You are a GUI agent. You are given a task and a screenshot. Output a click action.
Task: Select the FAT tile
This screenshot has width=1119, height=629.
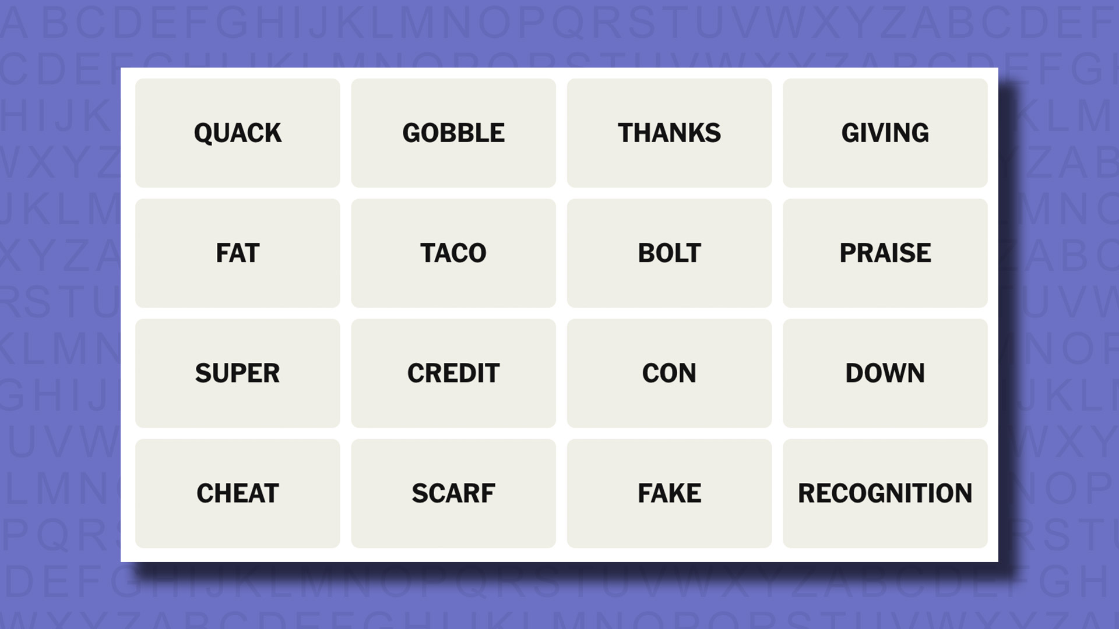(x=237, y=253)
